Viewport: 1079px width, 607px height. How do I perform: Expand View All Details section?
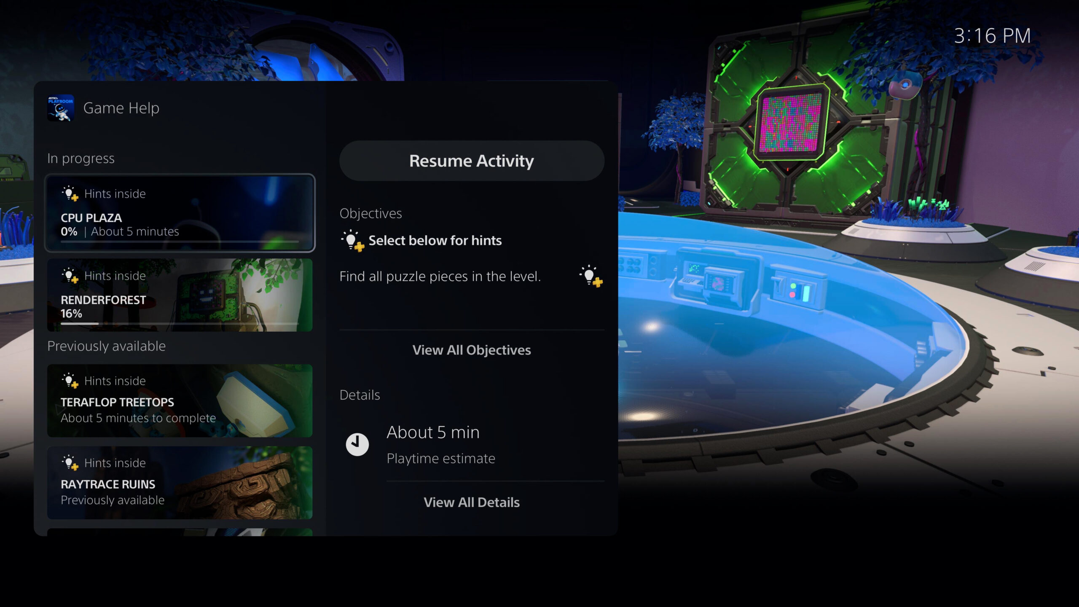point(472,502)
